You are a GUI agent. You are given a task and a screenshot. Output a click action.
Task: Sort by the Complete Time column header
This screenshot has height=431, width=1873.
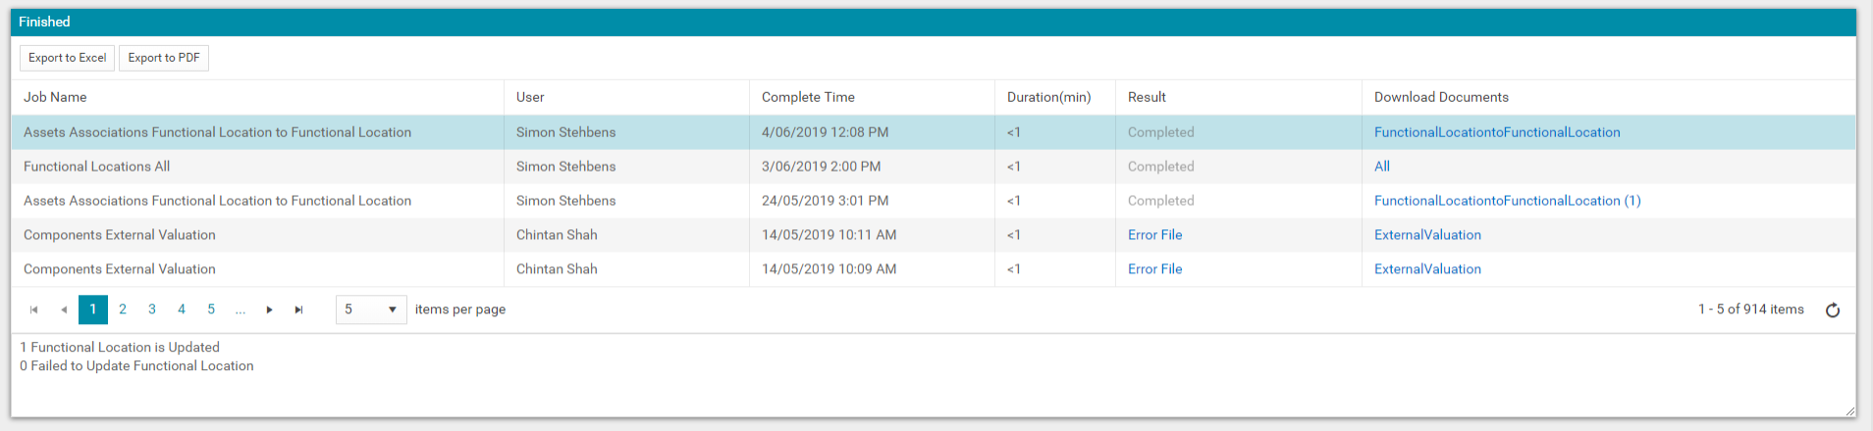tap(808, 97)
